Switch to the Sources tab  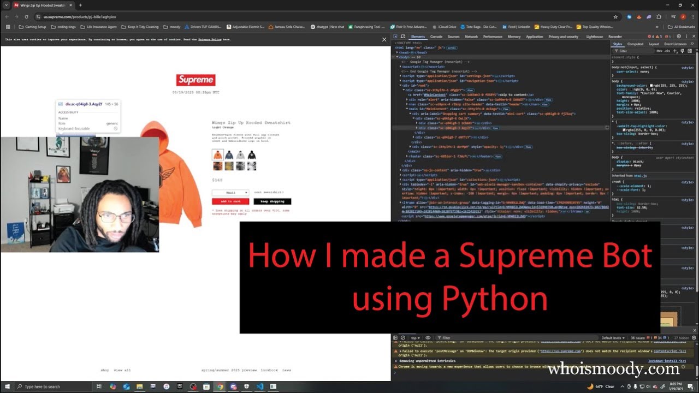pyautogui.click(x=454, y=37)
